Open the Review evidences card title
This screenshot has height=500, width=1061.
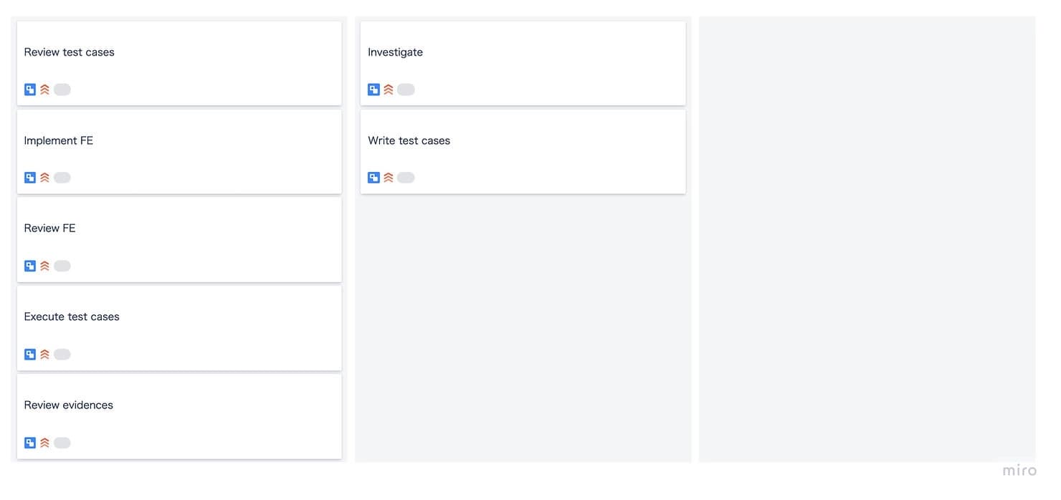click(x=69, y=405)
